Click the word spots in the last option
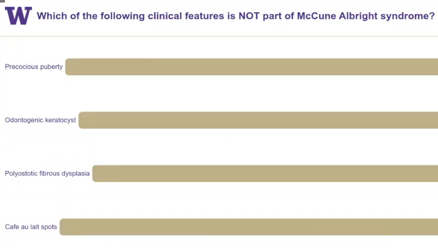Image resolution: width=438 pixels, height=248 pixels. click(49, 227)
